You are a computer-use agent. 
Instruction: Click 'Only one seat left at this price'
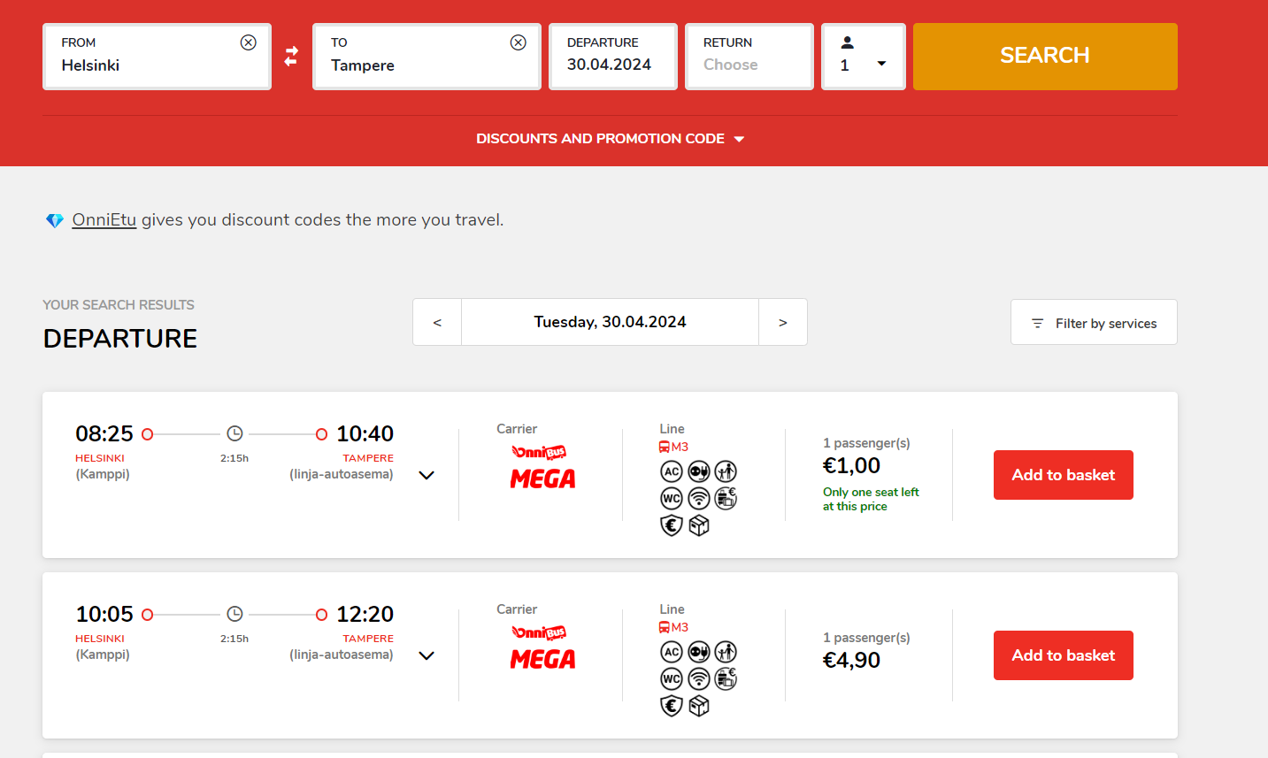[x=871, y=499]
